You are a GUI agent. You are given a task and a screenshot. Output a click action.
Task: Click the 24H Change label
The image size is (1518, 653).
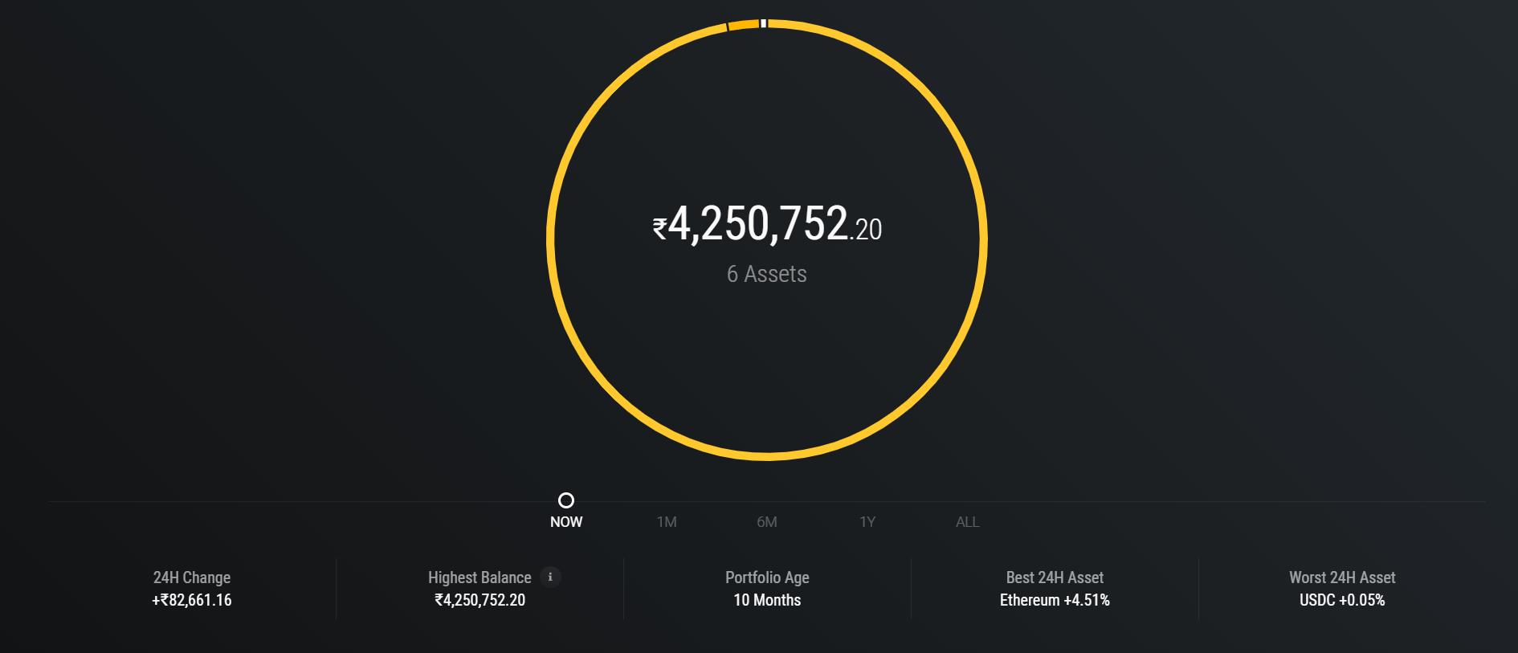pyautogui.click(x=192, y=577)
